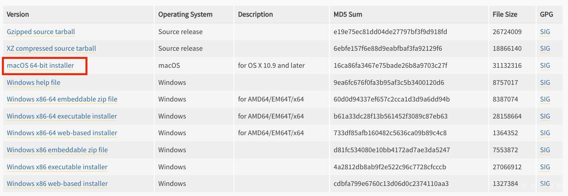Image resolution: width=568 pixels, height=196 pixels.
Task: Open SIG for x86-64 embeddable zip file
Action: (x=545, y=99)
